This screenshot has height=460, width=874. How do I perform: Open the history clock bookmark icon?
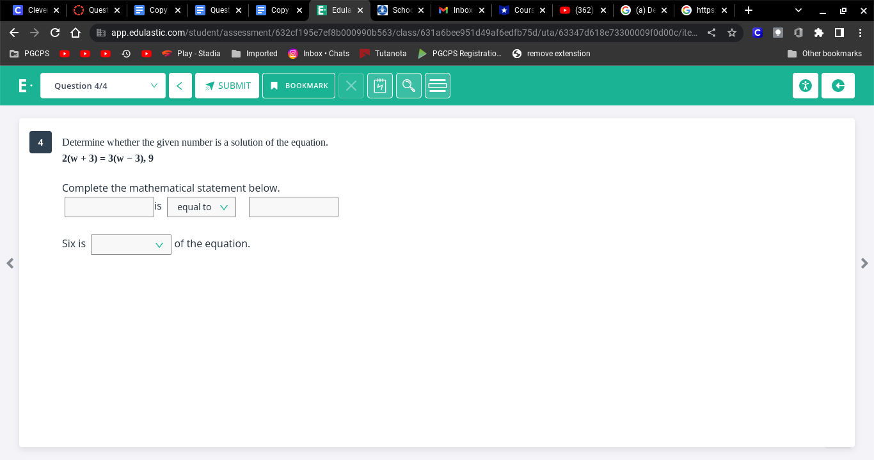(126, 54)
